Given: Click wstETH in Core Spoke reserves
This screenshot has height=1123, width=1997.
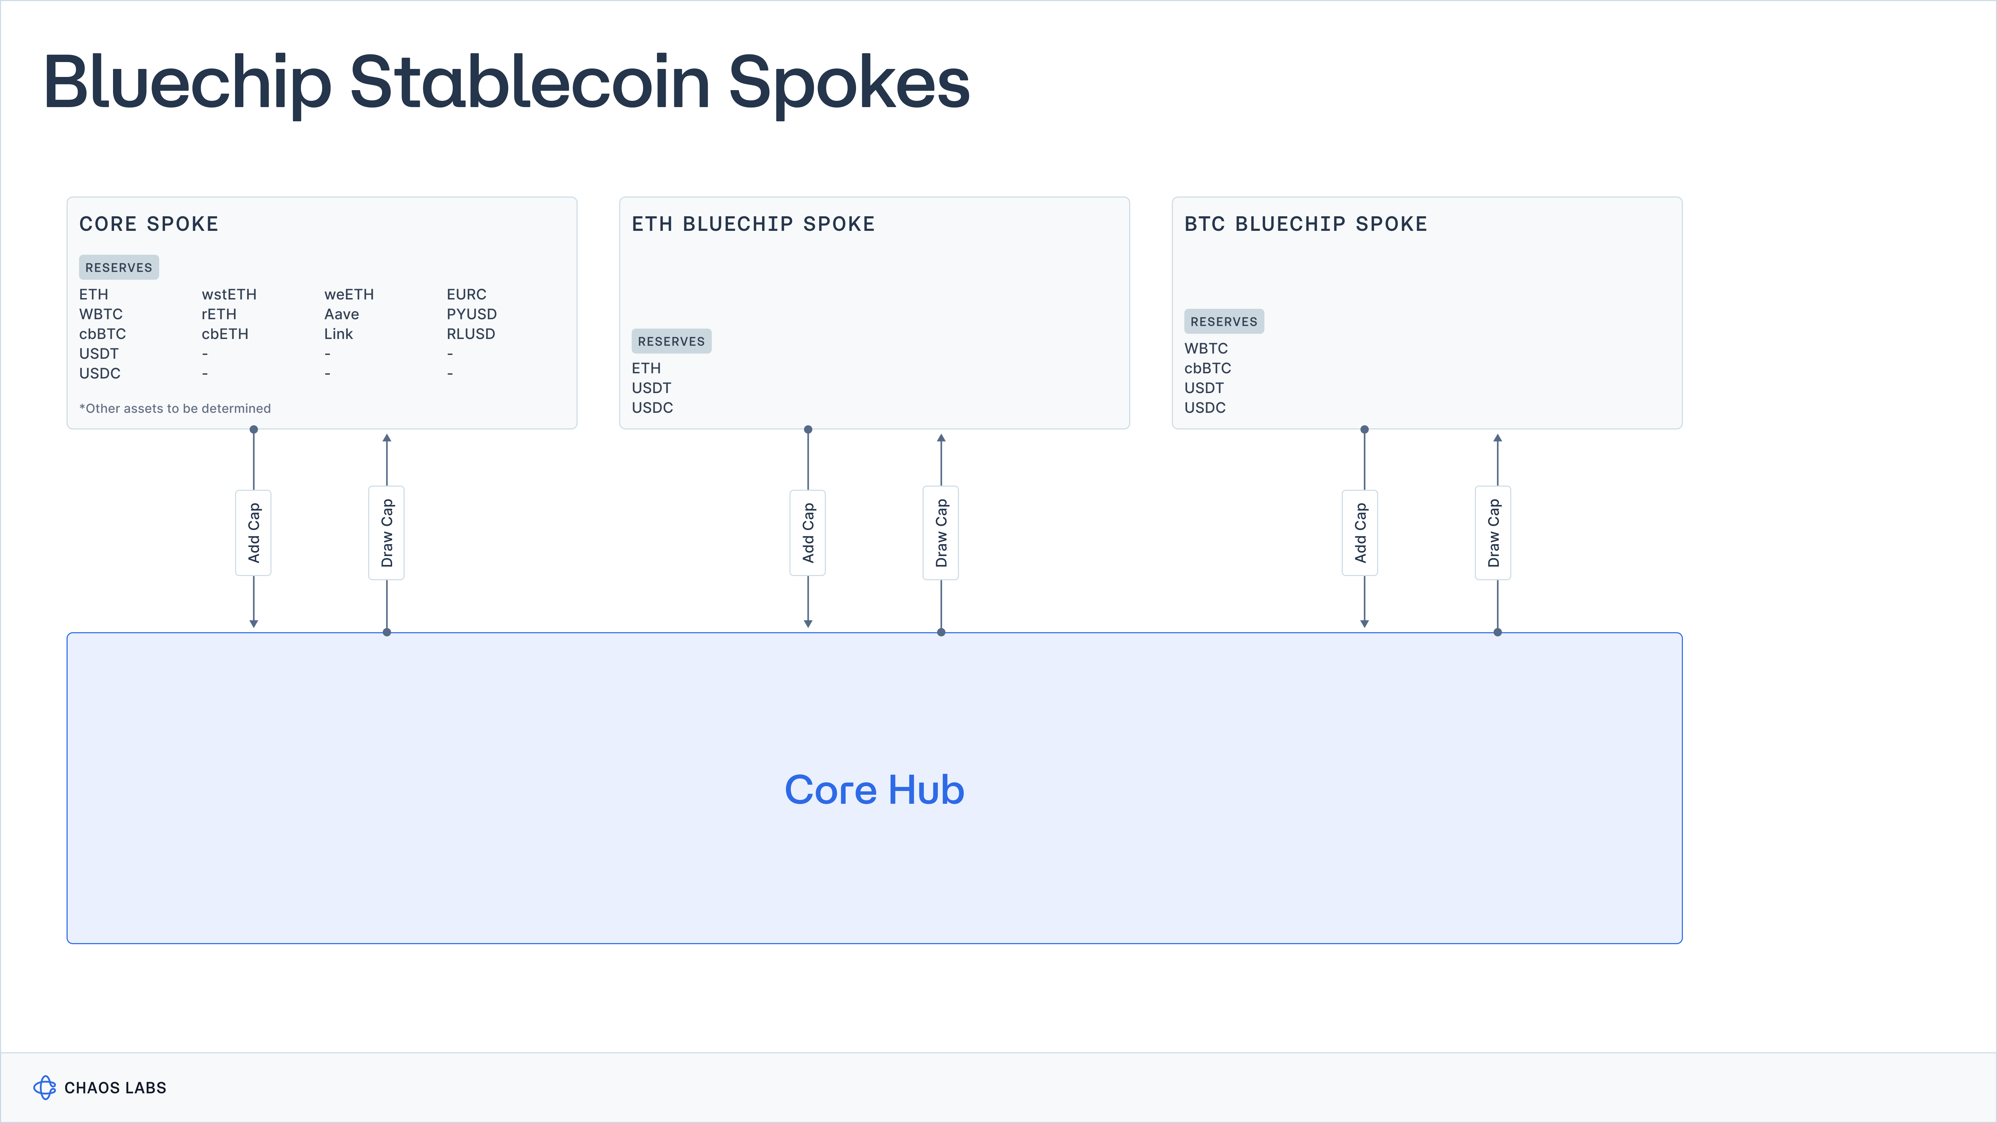Looking at the screenshot, I should coord(229,295).
